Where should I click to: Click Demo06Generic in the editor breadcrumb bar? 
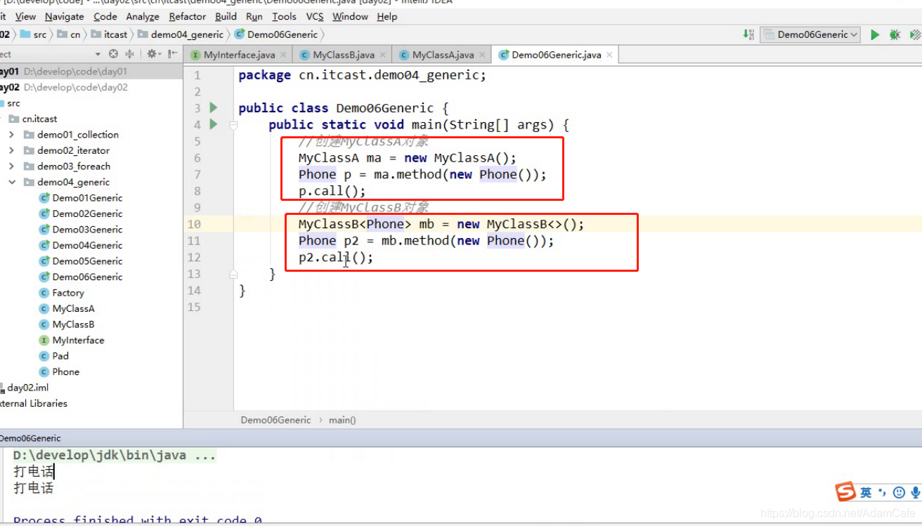pyautogui.click(x=275, y=420)
